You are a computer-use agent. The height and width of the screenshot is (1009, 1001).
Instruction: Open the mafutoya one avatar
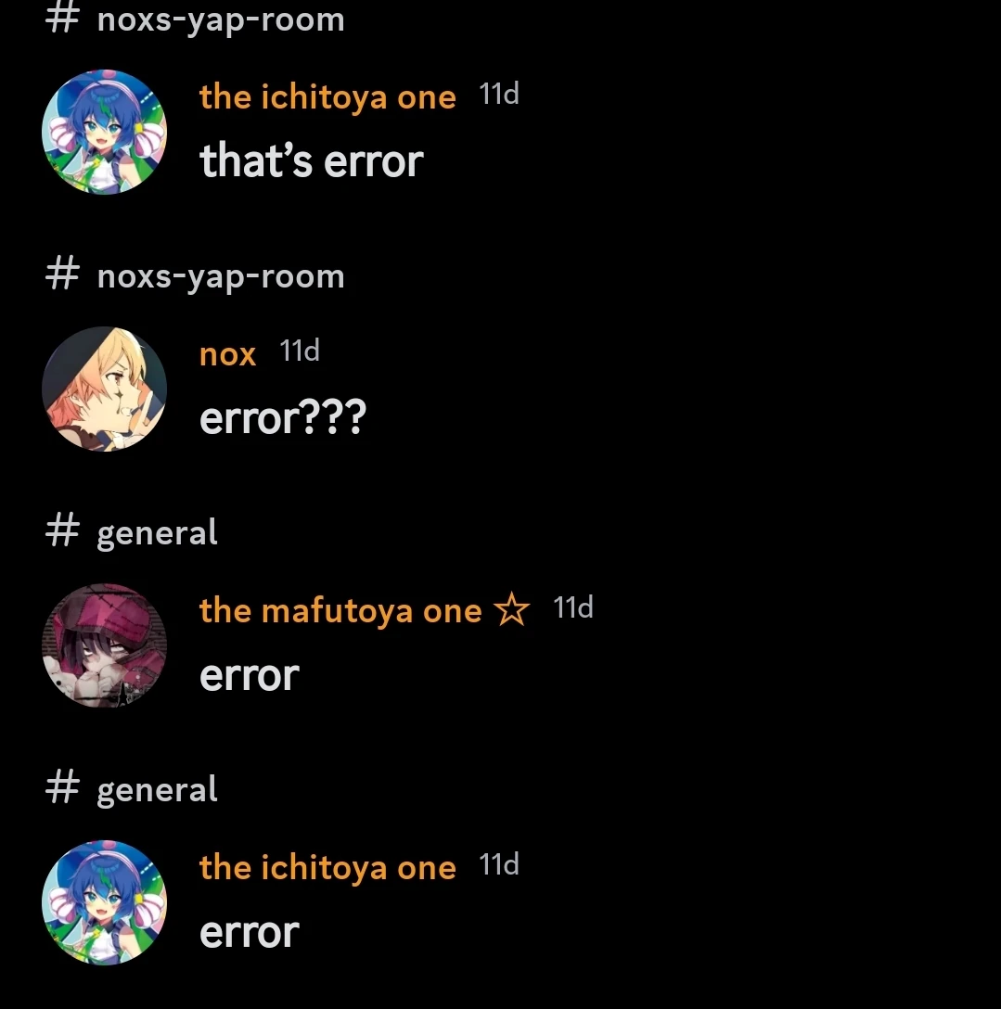(104, 645)
